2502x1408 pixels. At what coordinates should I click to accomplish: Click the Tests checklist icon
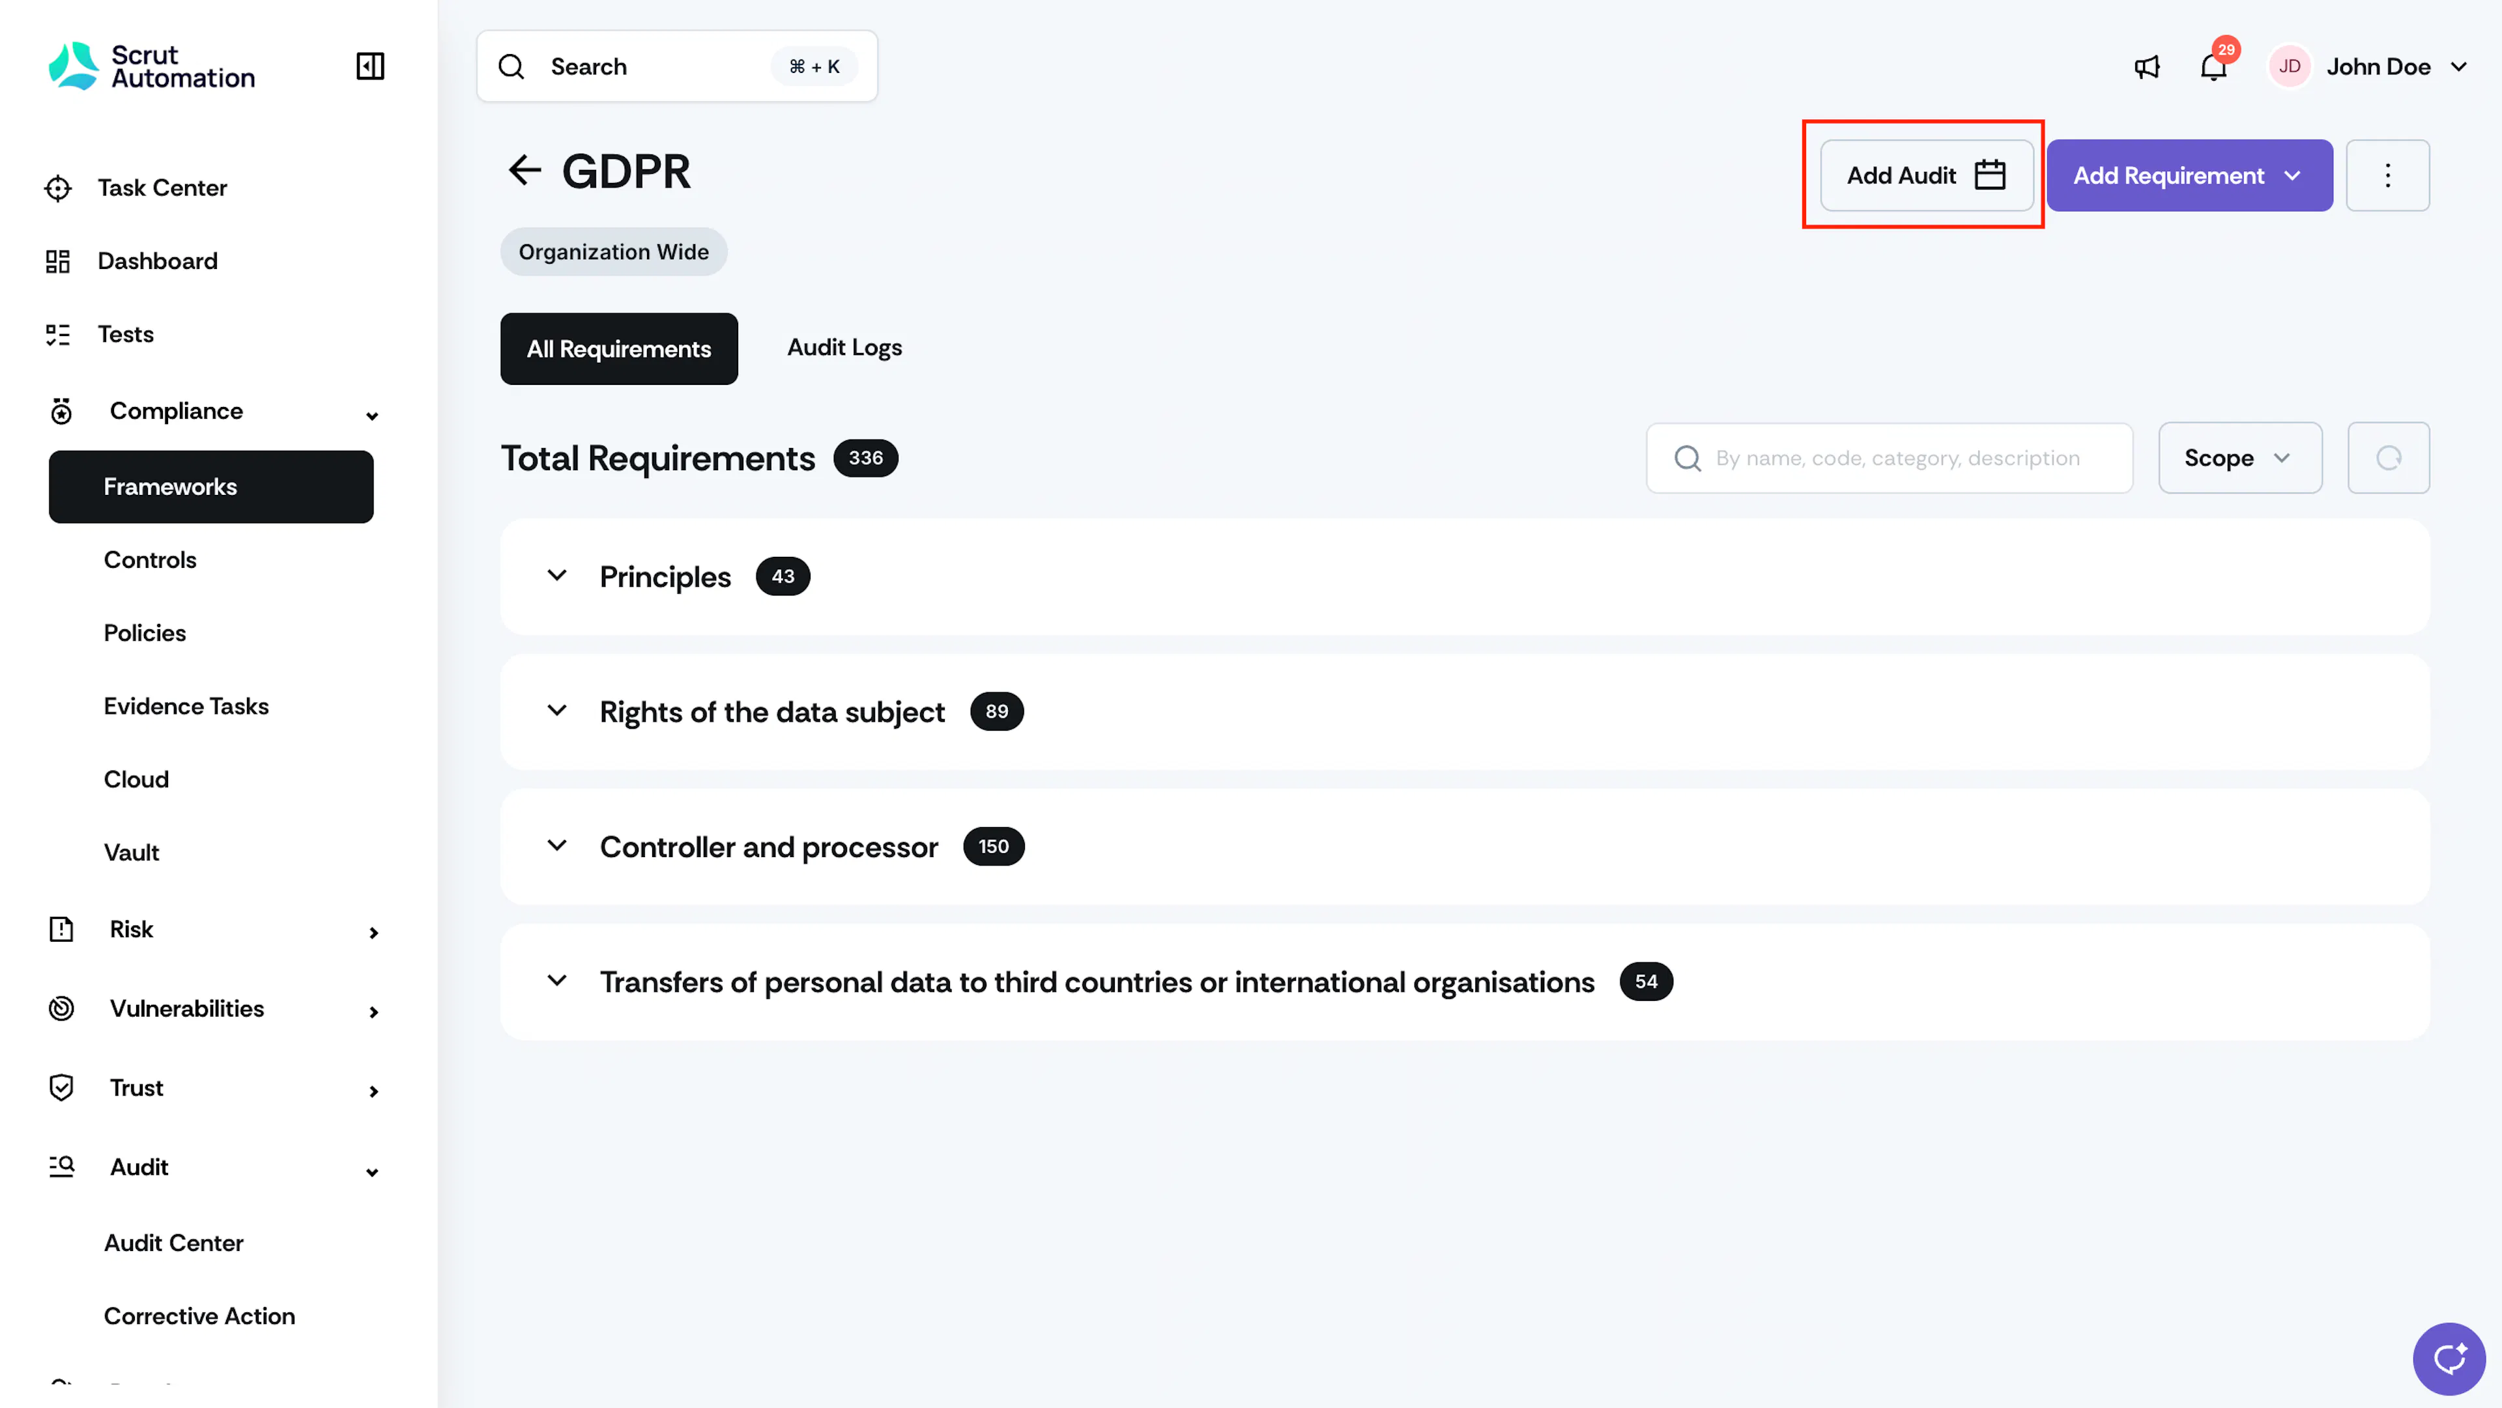58,335
